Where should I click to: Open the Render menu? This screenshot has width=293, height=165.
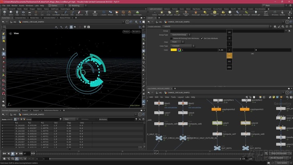click(14, 6)
